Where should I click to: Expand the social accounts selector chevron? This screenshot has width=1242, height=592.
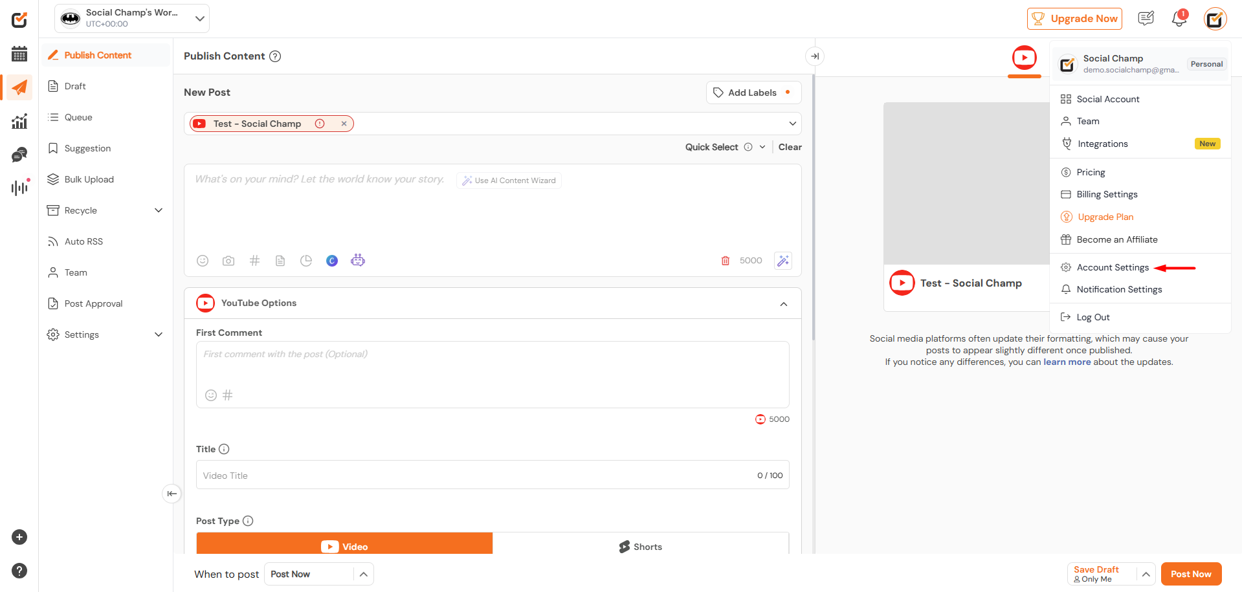coord(792,124)
